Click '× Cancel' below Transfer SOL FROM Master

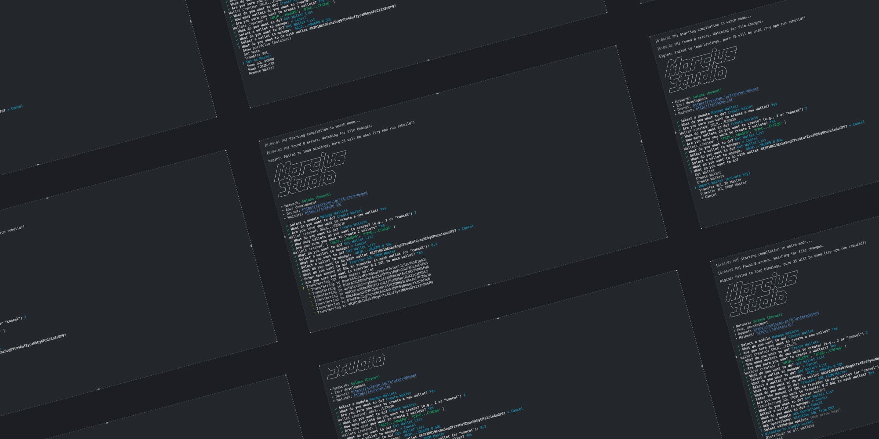(x=709, y=196)
